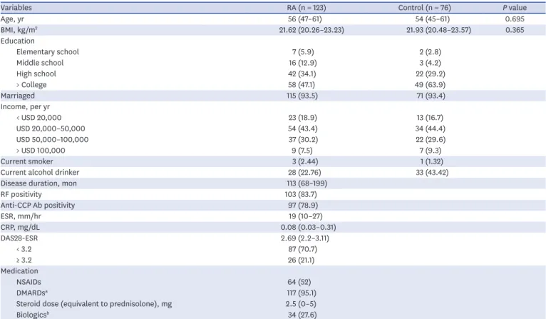Viewport: 546px width, 319px height.
Task: Select the 'Income, per yr' heading
Action: click(x=25, y=106)
